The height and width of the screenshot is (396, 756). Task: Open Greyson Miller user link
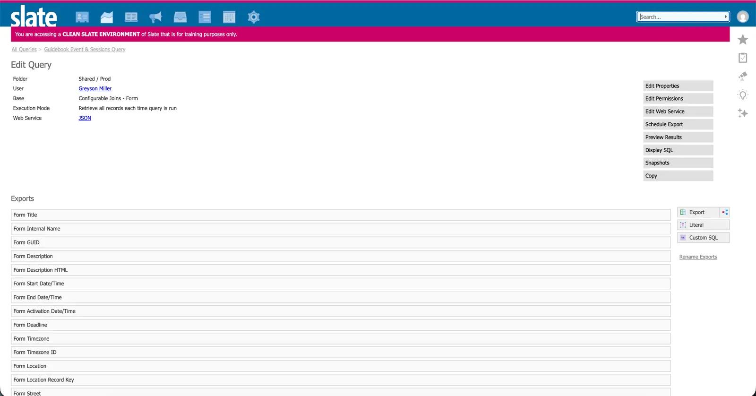(x=95, y=88)
